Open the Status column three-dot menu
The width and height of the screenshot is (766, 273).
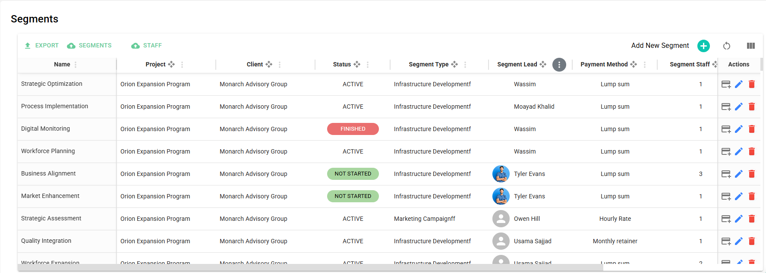click(368, 65)
